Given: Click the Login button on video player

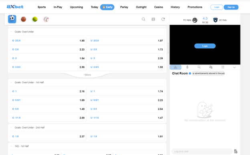Looking at the screenshot, I should coord(205,46).
